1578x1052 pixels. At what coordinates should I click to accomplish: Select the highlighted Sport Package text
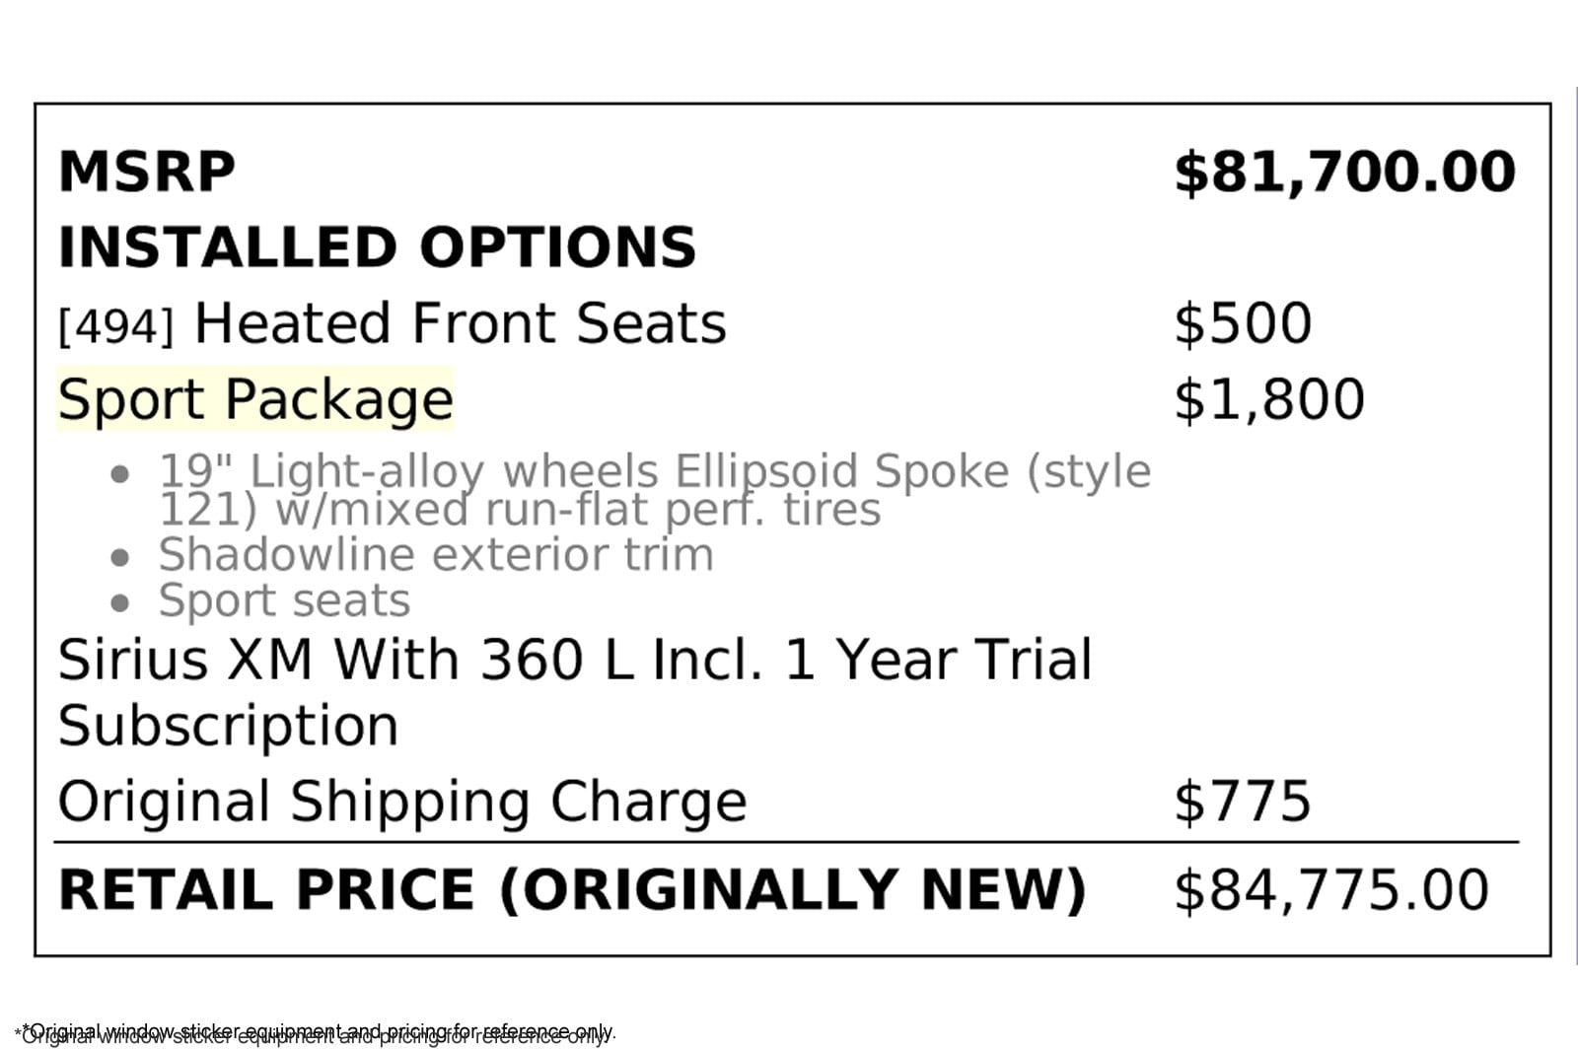point(255,399)
